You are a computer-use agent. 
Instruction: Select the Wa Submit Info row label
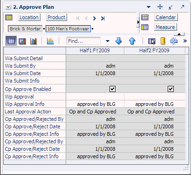click(x=35, y=81)
